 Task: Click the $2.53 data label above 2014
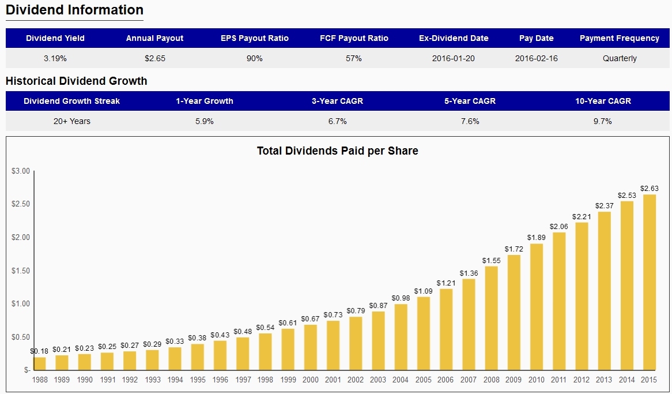626,196
